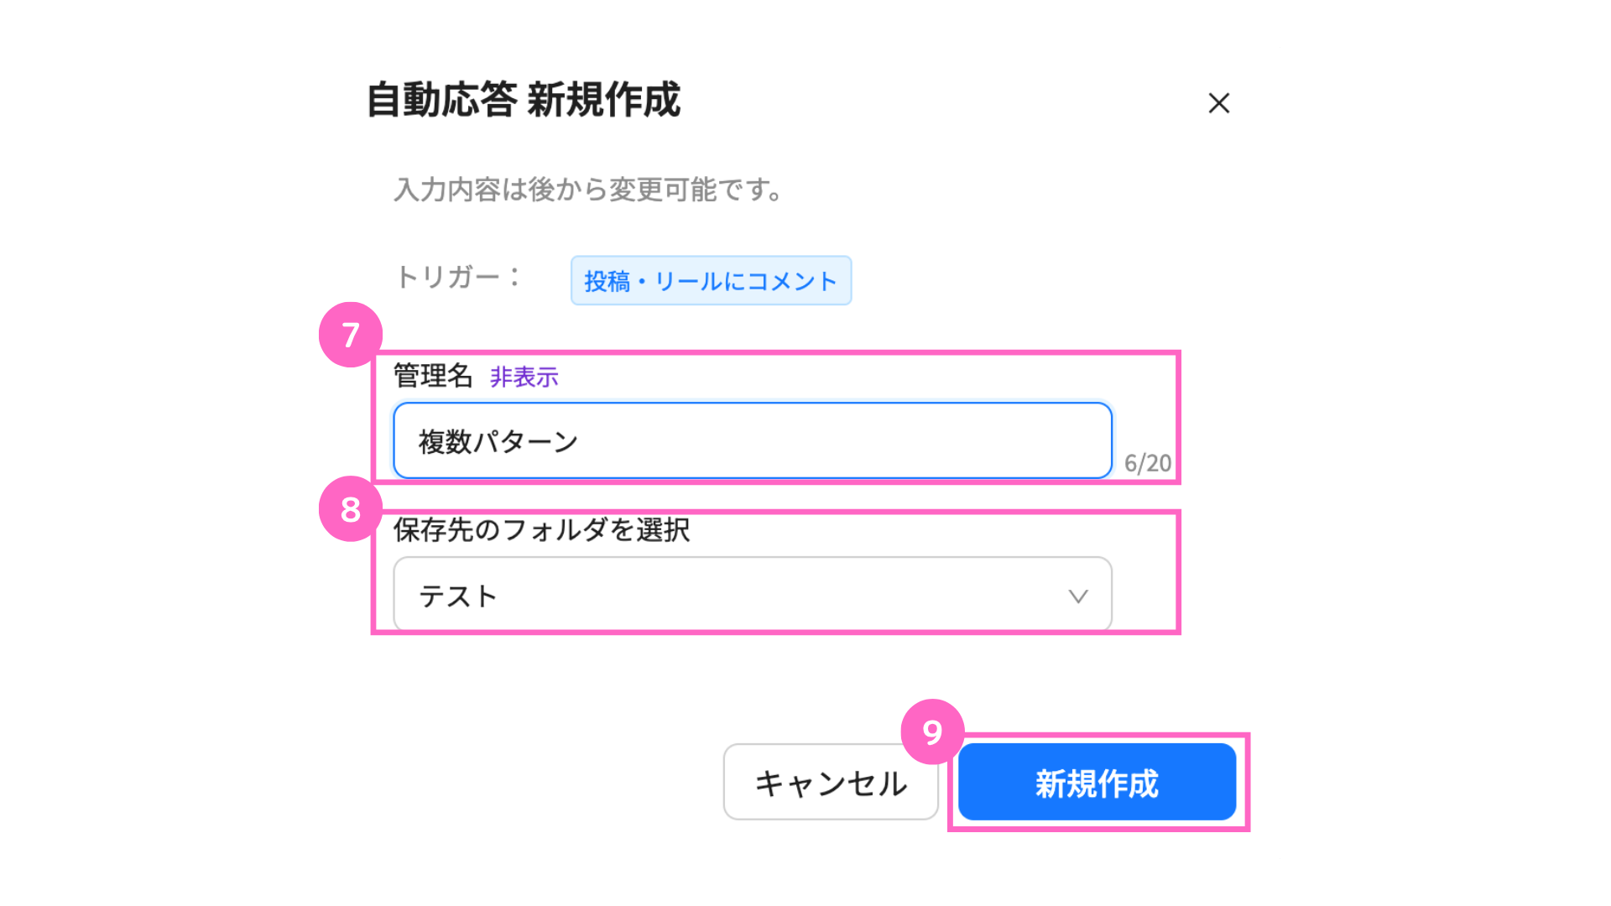This screenshot has height=906, width=1611.
Task: Click the テスト text in folder selector
Action: (458, 596)
